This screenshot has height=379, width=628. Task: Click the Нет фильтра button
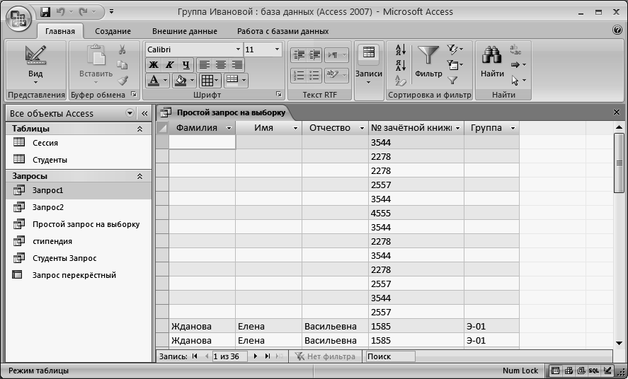click(x=325, y=356)
